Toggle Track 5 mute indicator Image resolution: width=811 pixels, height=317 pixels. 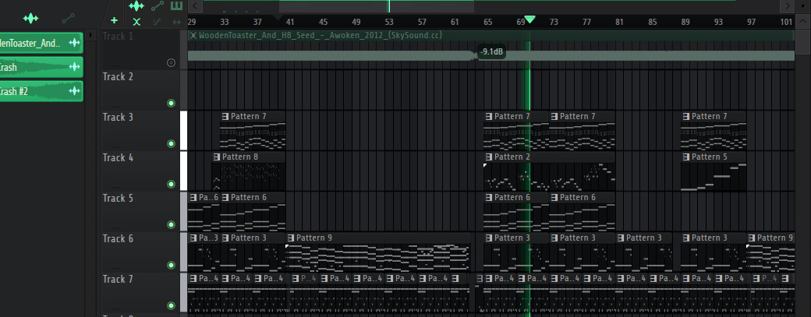(x=172, y=224)
